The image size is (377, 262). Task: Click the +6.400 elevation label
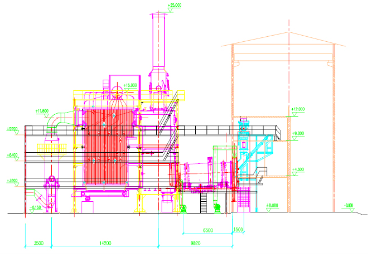click(x=12, y=155)
